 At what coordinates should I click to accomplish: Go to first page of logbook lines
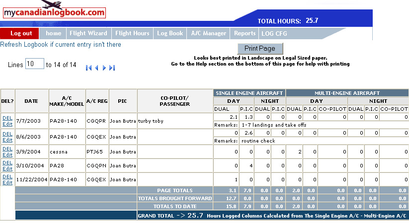click(x=88, y=68)
